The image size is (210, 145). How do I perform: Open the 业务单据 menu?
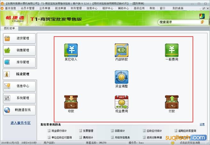pos(45,8)
